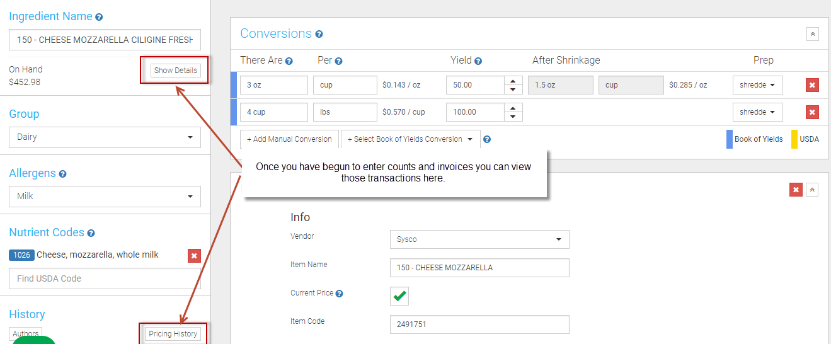
Task: Decrease yield on the 100.00 row
Action: (x=513, y=117)
